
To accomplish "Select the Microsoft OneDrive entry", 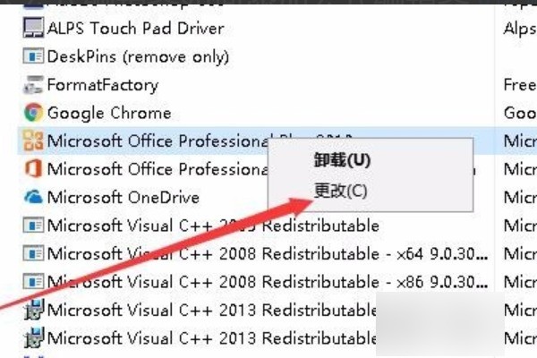I will 124,198.
